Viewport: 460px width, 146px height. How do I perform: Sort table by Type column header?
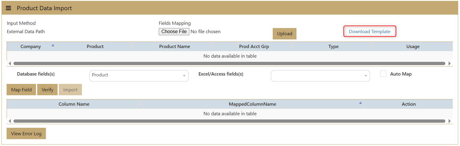coord(333,47)
